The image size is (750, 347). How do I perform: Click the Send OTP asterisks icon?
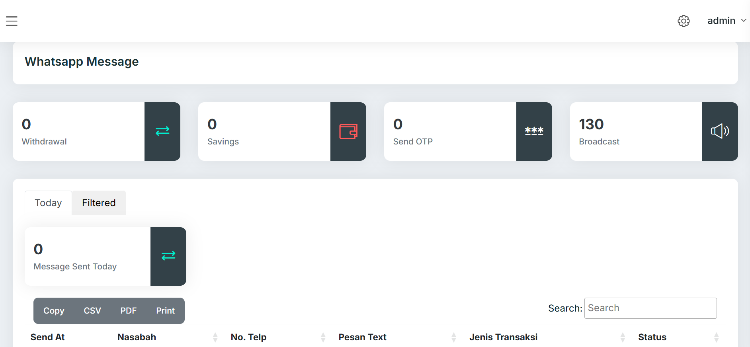click(x=534, y=131)
